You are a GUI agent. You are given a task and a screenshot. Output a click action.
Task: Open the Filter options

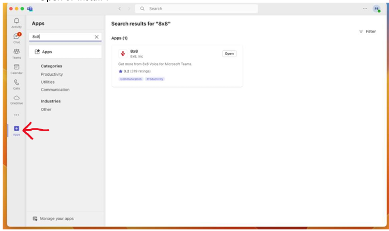click(x=367, y=31)
